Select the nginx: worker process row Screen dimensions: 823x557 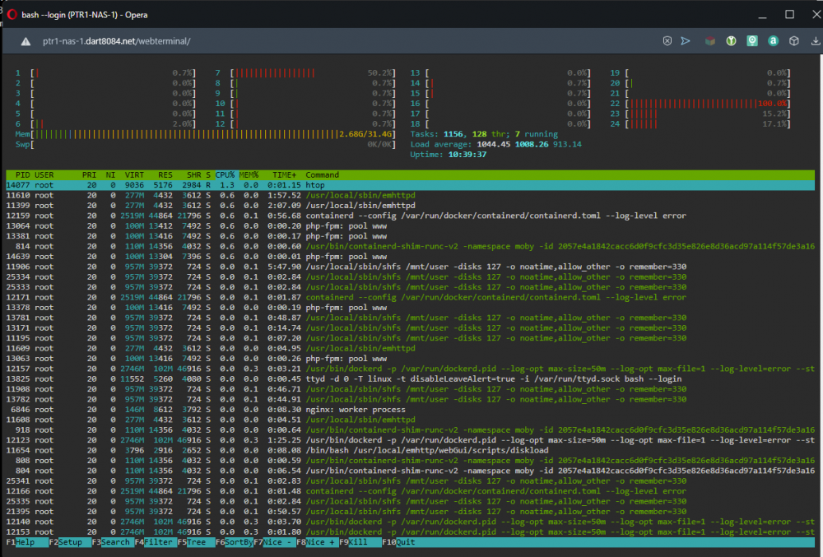tap(411, 410)
